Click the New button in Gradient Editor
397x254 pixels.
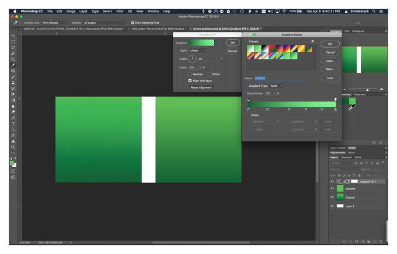coord(330,78)
